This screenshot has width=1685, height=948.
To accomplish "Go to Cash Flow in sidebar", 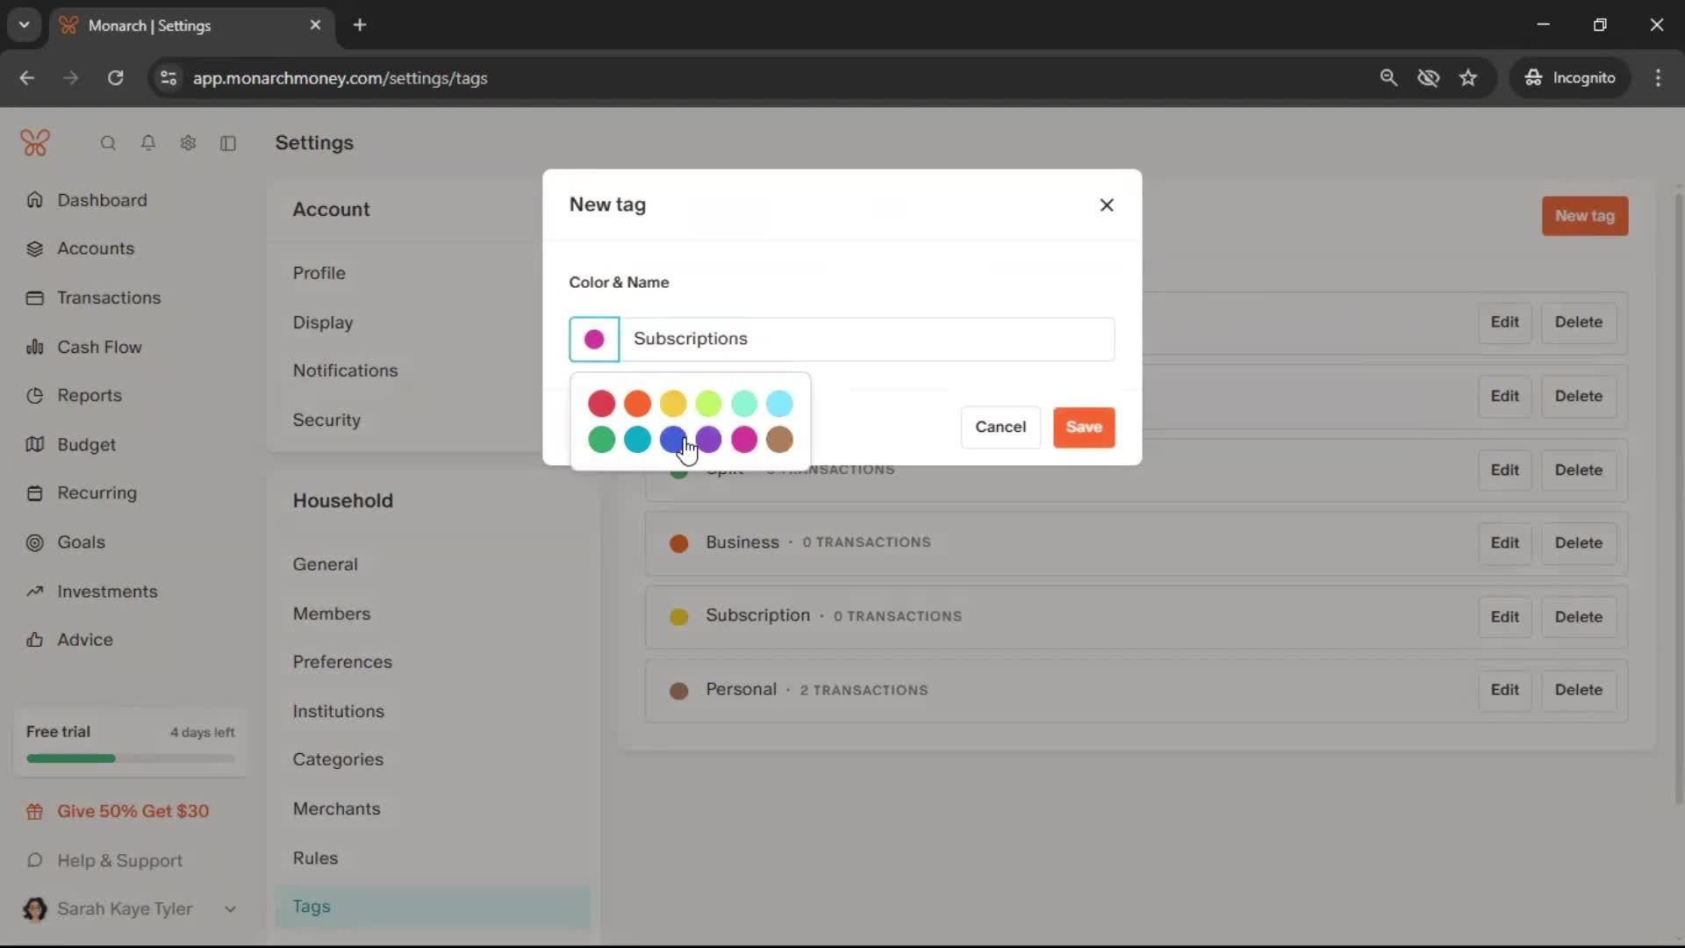I will [99, 347].
